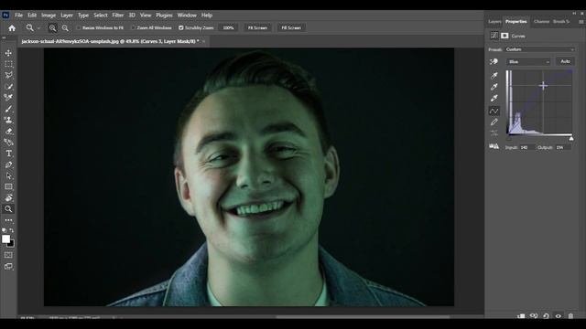Enable Resize Windows to Fit checkbox
Image resolution: width=586 pixels, height=329 pixels.
(79, 28)
